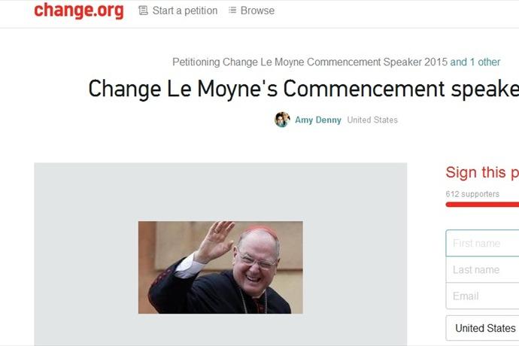Click the United States location text by author

(372, 120)
